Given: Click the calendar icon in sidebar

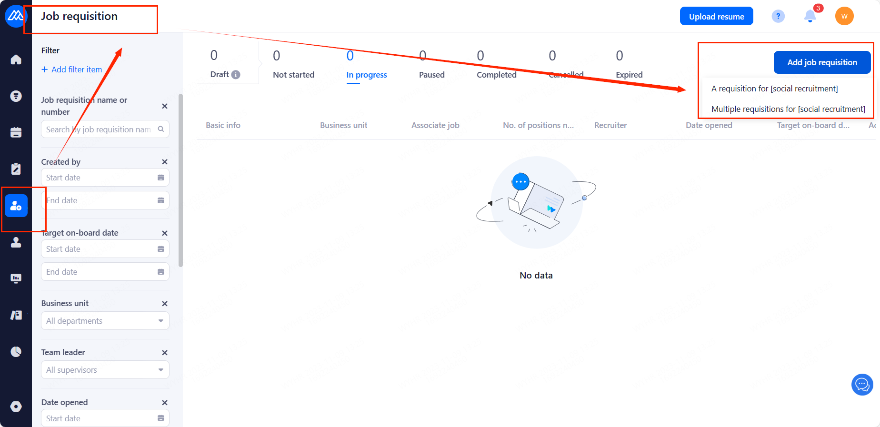Looking at the screenshot, I should [x=16, y=132].
